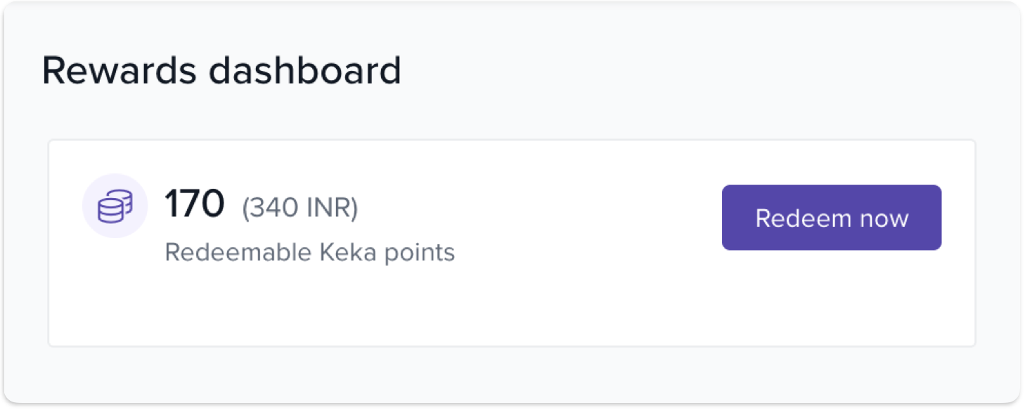Click the word Redeemable under the balance
This screenshot has width=1025, height=410.
(x=238, y=252)
